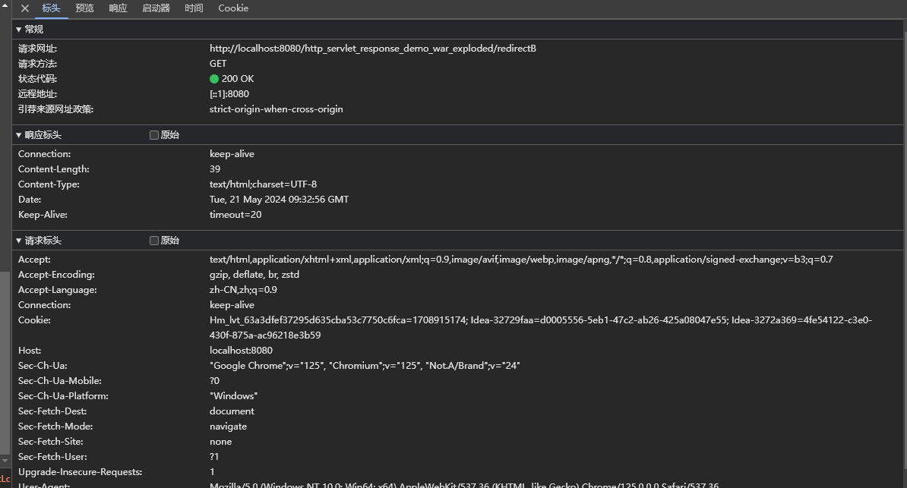Switch to the 预览 tab

click(85, 8)
